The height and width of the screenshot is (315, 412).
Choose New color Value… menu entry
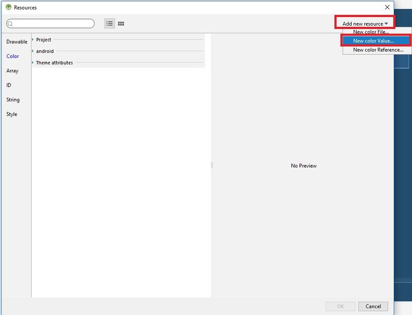point(376,41)
